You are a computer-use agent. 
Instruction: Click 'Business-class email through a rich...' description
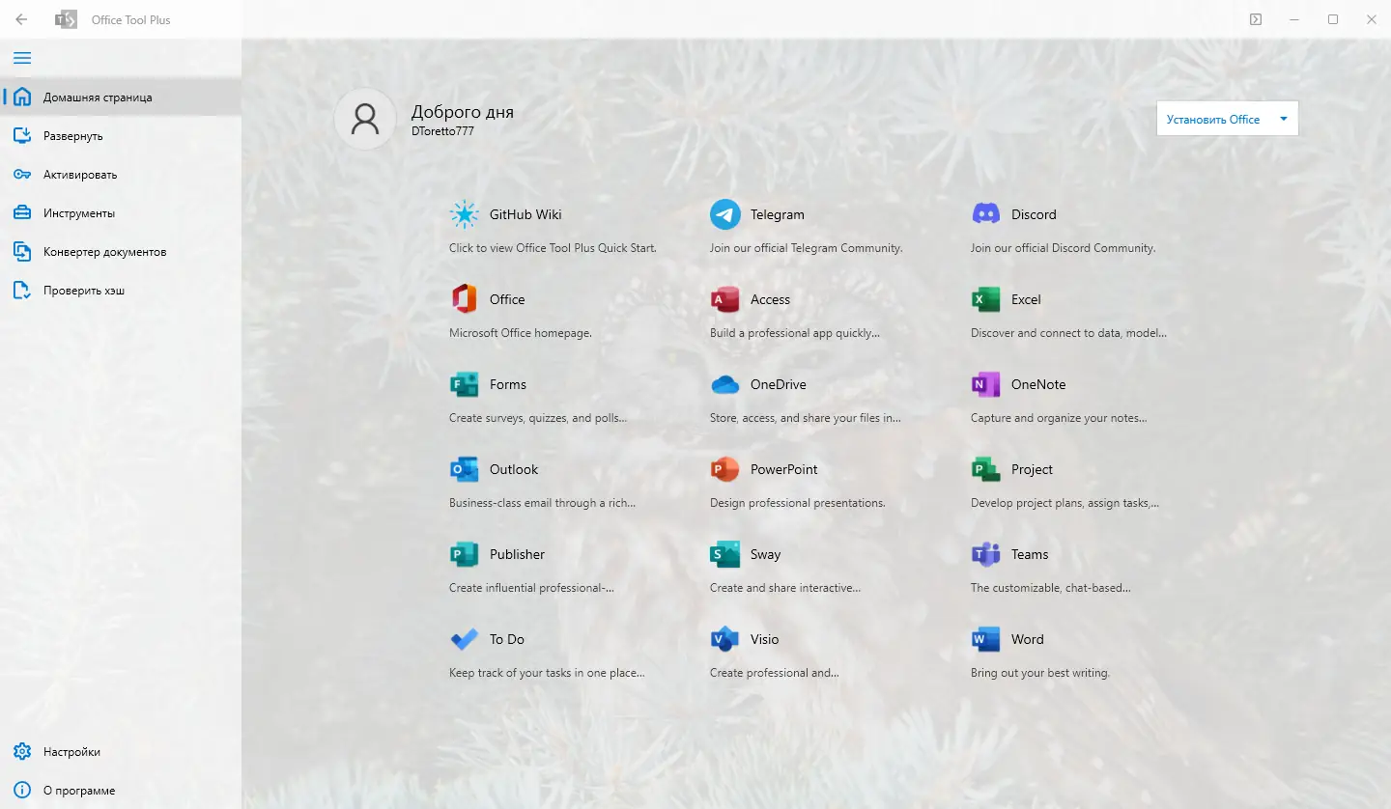coord(540,503)
